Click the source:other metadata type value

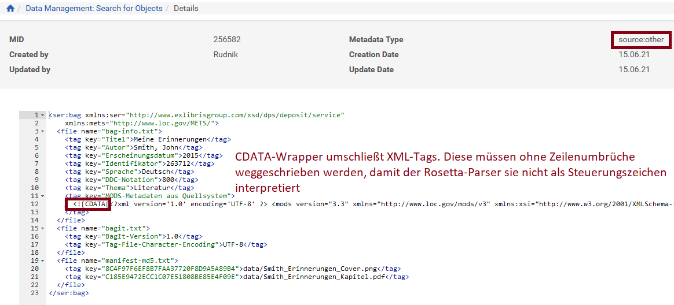click(641, 40)
